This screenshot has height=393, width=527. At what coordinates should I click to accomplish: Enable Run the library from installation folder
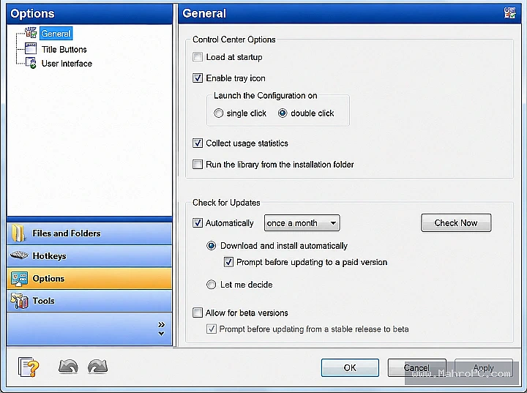tap(198, 165)
